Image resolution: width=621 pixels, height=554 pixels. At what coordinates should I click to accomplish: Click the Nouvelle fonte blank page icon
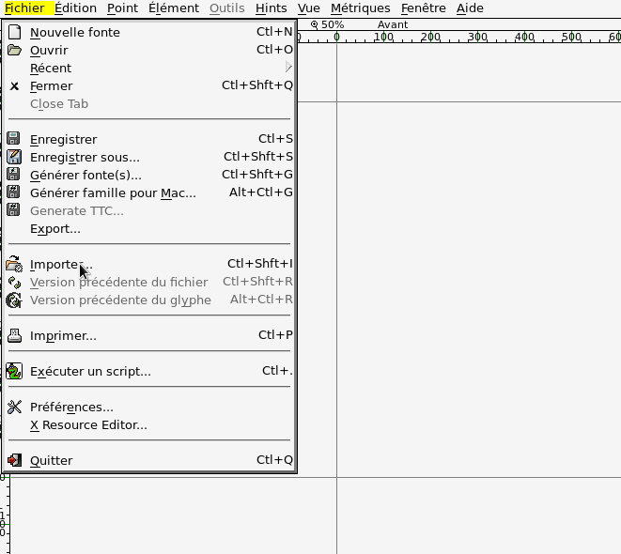click(x=14, y=32)
